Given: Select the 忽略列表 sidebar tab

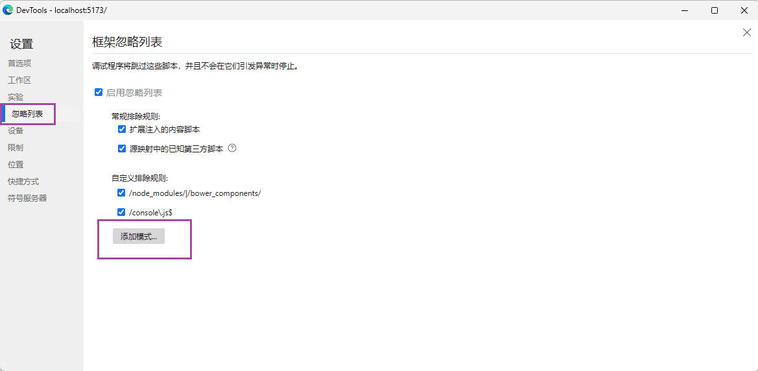Looking at the screenshot, I should (x=28, y=114).
